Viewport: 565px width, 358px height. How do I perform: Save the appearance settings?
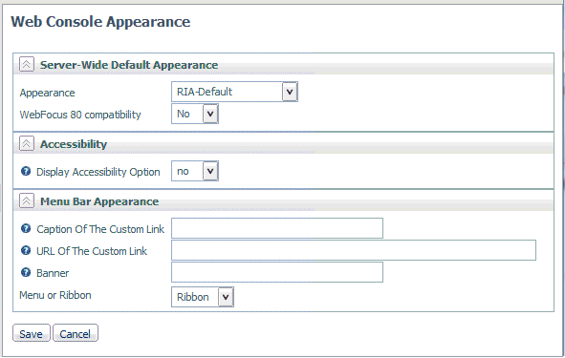point(31,333)
